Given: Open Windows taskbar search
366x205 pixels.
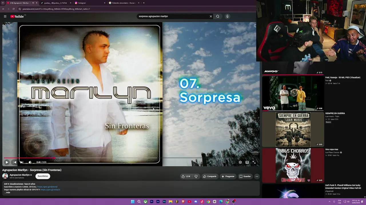Looking at the screenshot, I should (x=139, y=202).
